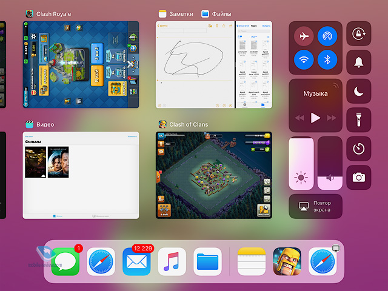
Task: Tap the share icon in Заметки
Action: coord(224,25)
